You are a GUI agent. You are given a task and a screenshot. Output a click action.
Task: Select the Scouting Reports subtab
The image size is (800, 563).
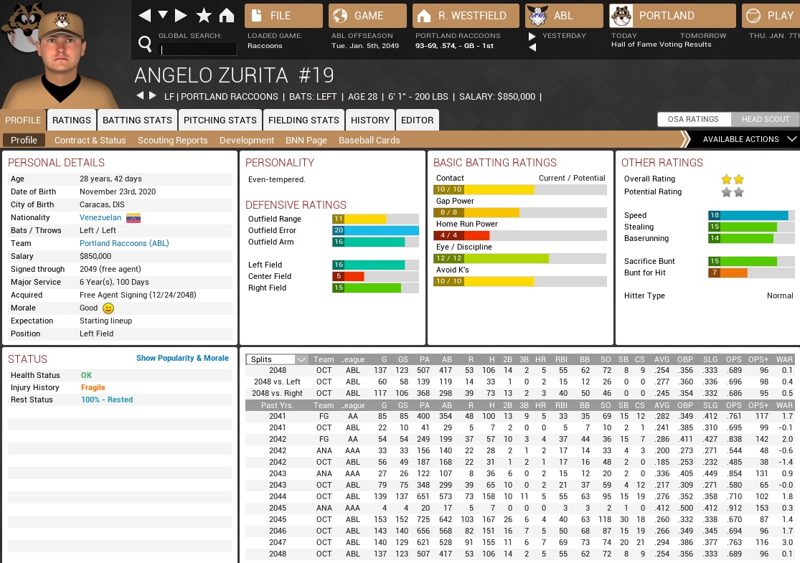172,140
